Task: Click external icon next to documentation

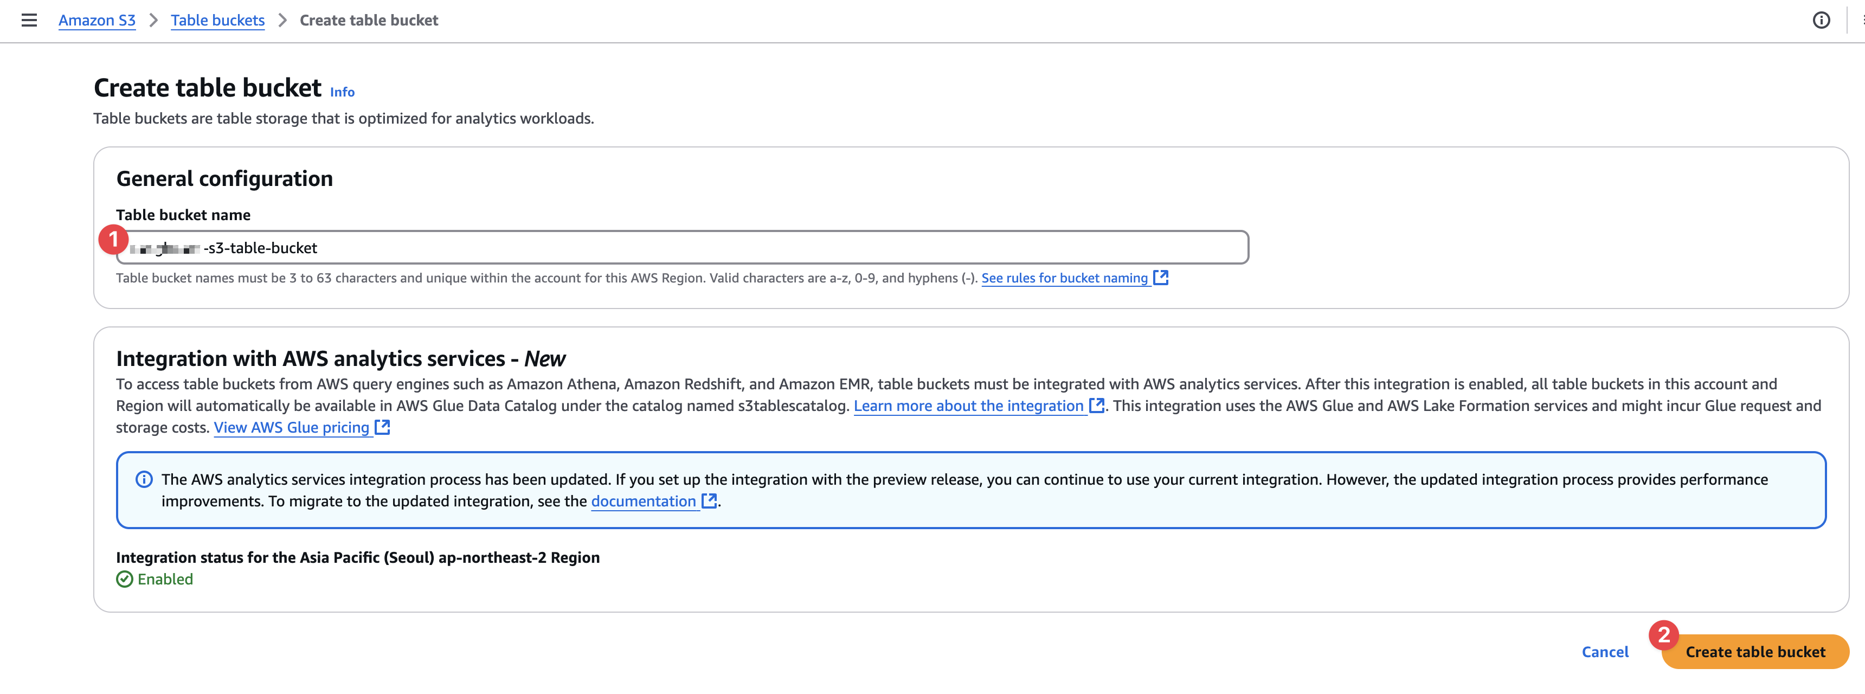Action: (710, 501)
